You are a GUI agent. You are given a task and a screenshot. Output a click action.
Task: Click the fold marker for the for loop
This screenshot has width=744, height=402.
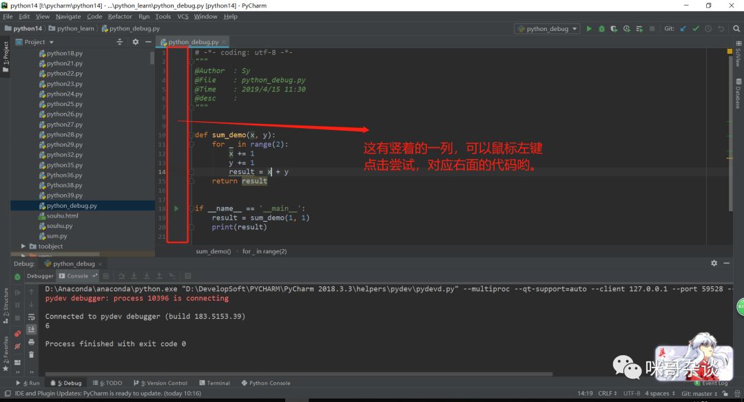click(192, 144)
